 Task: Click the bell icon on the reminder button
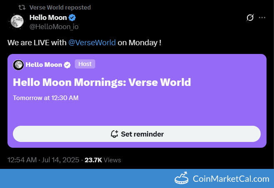coord(114,134)
